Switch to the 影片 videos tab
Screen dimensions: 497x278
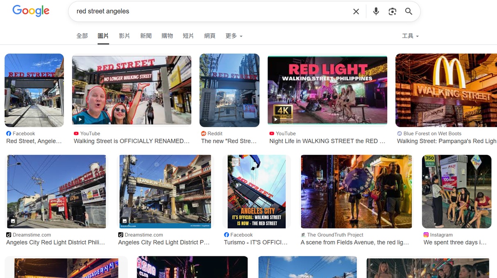coord(125,36)
